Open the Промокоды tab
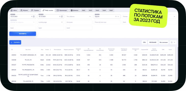 click(x=62, y=10)
